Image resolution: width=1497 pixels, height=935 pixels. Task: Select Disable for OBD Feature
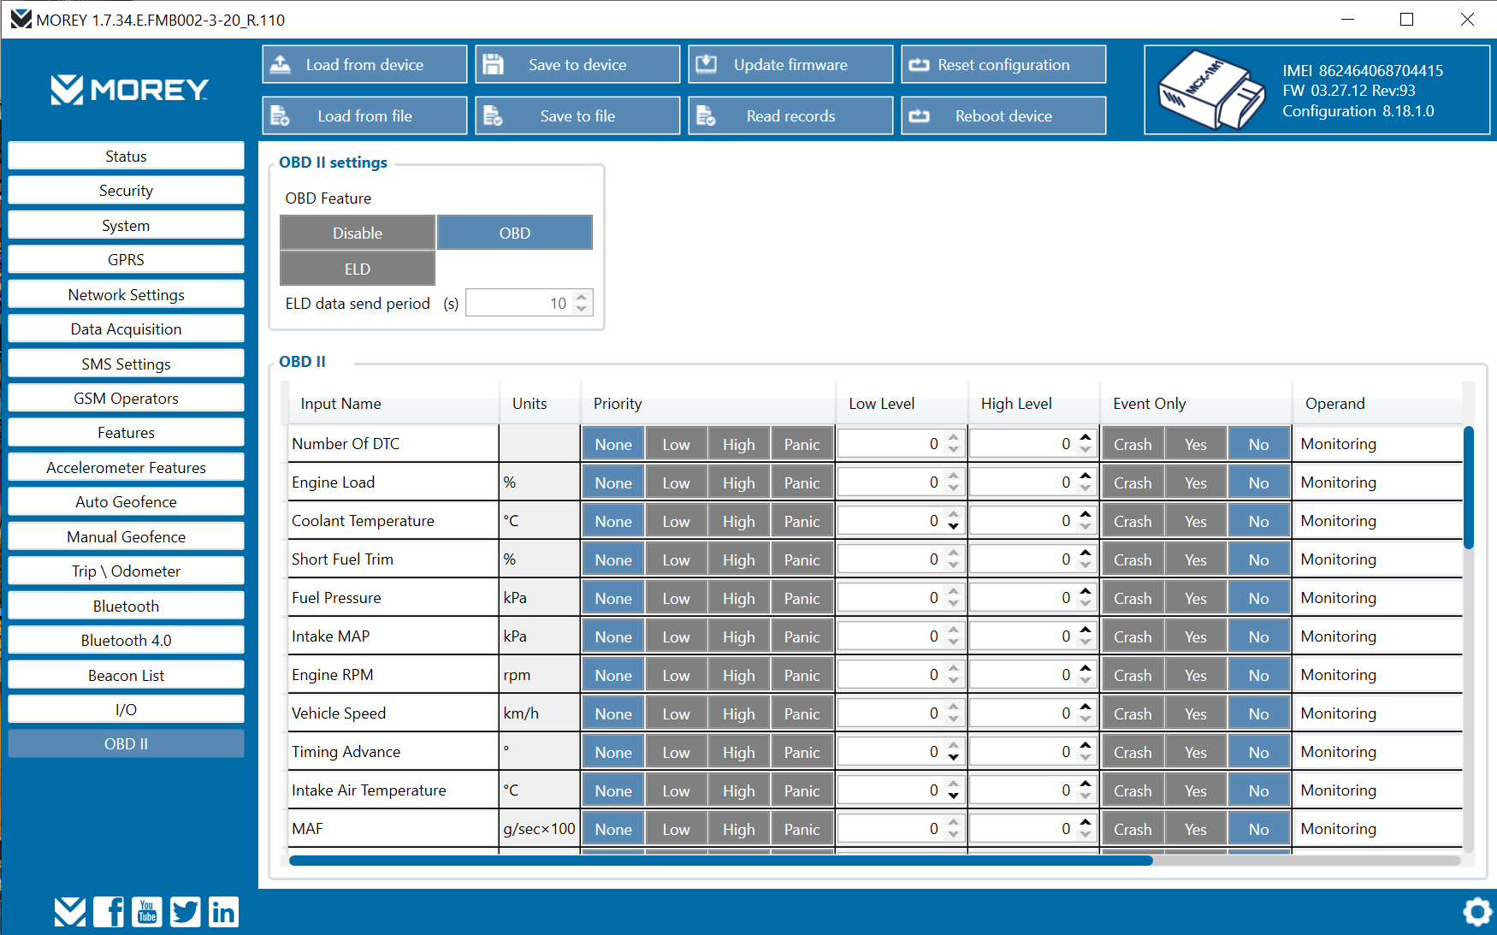[358, 233]
